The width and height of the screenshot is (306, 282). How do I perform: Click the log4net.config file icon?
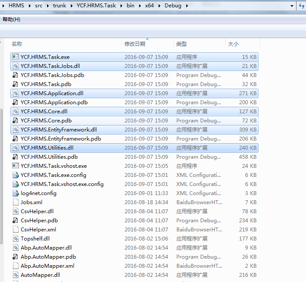point(16,193)
